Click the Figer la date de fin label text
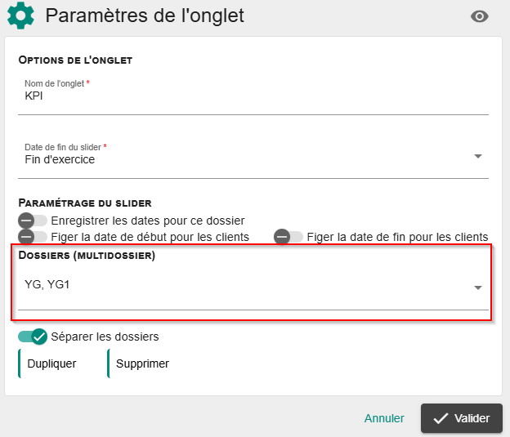The height and width of the screenshot is (437, 510). 397,237
